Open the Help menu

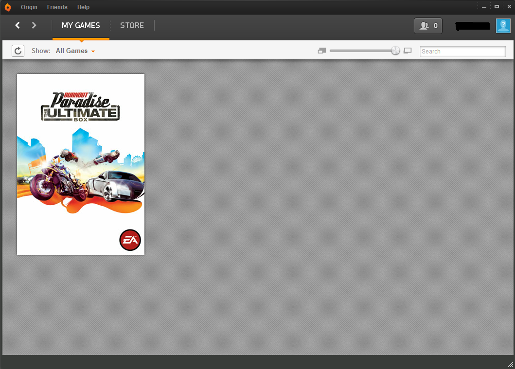pyautogui.click(x=83, y=7)
